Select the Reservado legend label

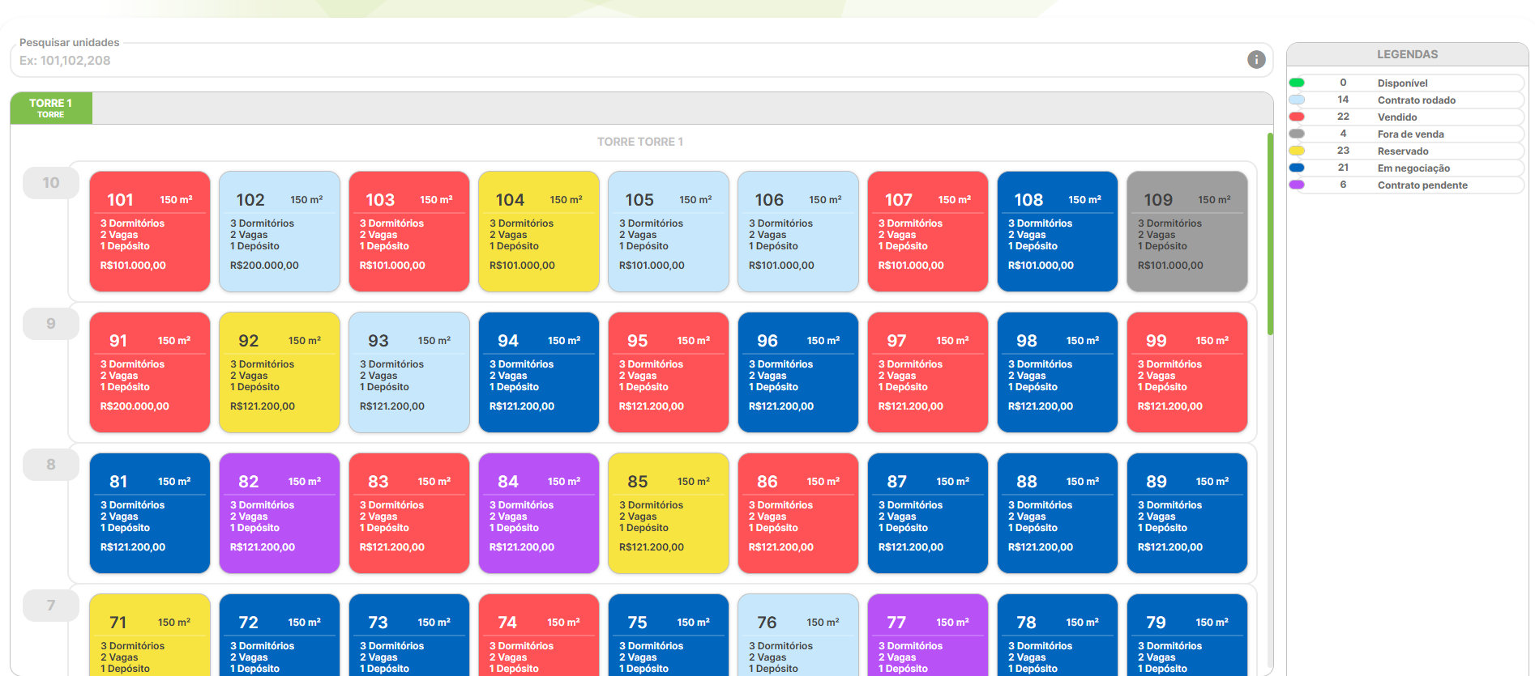[x=1403, y=151]
